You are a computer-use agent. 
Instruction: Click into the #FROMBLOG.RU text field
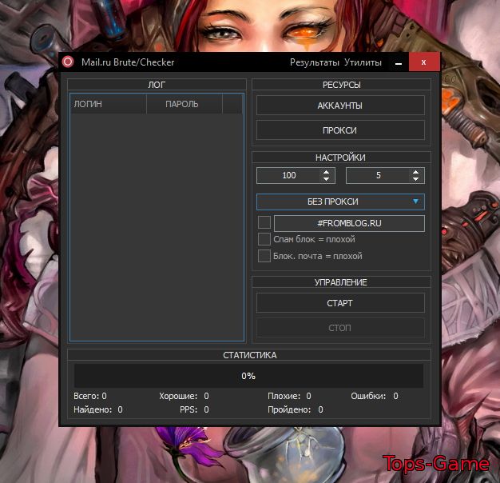pos(349,223)
